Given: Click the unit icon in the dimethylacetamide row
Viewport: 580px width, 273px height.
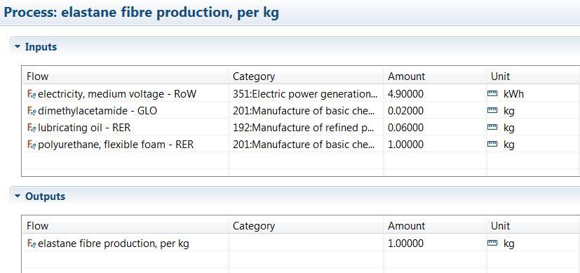Looking at the screenshot, I should click(x=492, y=111).
